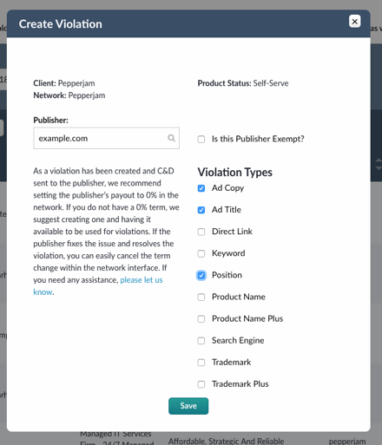
Task: Click the 'Create Violation' dialog title
Action: pos(61,24)
